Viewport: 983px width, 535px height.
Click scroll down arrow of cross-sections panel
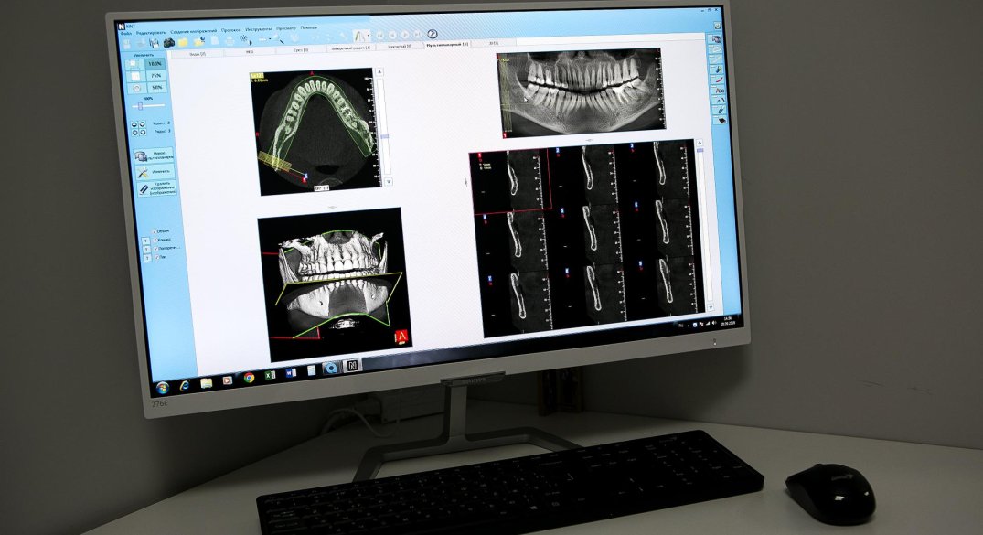[x=710, y=308]
